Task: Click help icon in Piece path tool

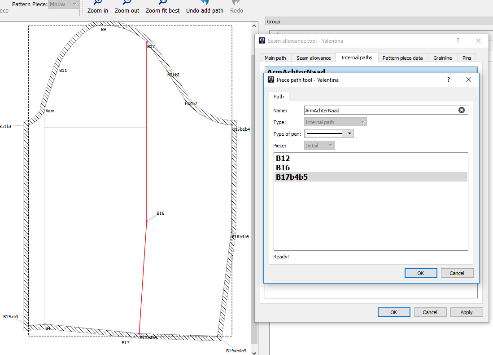Action: pos(448,80)
